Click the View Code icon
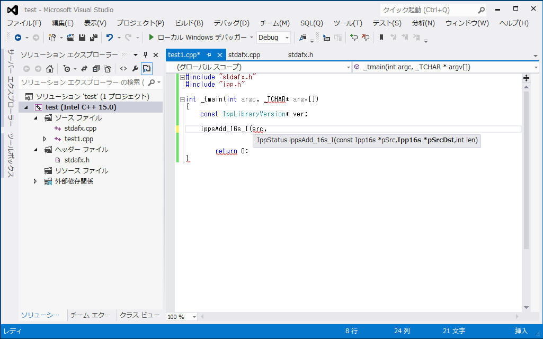 (123, 69)
